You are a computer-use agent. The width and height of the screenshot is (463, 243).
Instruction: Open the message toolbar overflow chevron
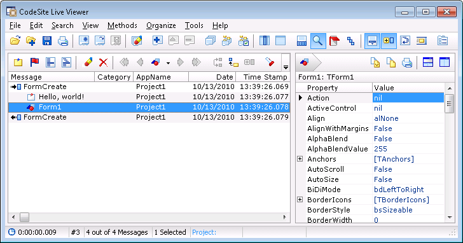286,67
